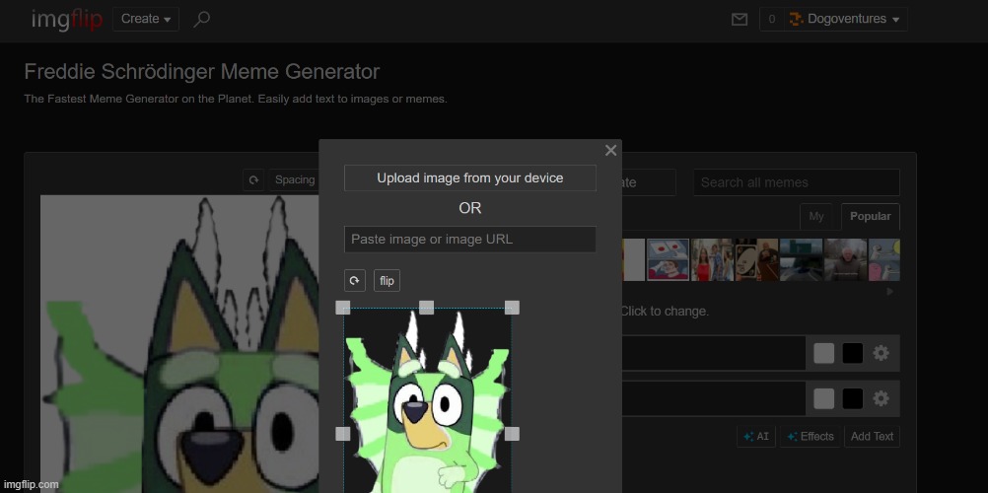Click Upload image from your device
The width and height of the screenshot is (988, 493).
click(470, 177)
